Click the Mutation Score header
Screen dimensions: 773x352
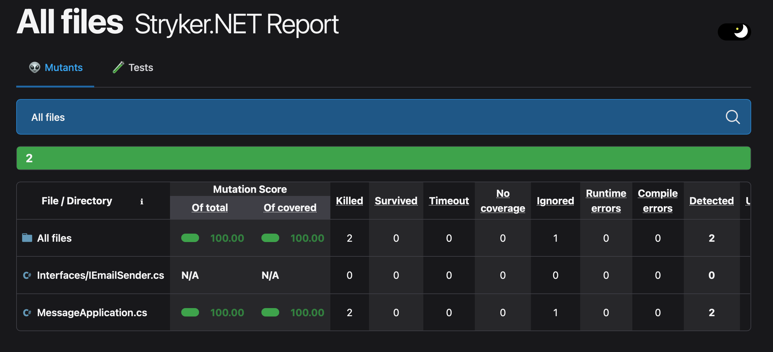(250, 189)
